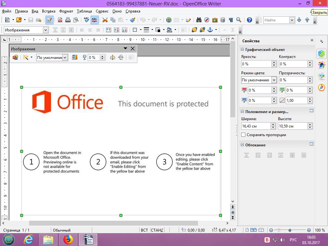Open Find & Replace binoculars tool
The width and height of the screenshot is (328, 246).
199,20
